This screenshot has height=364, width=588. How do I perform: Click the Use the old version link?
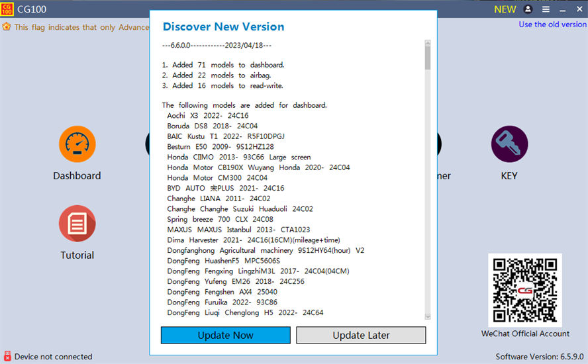(552, 24)
